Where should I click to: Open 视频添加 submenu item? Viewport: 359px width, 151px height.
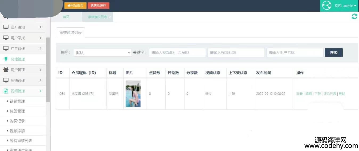[x=23, y=131]
